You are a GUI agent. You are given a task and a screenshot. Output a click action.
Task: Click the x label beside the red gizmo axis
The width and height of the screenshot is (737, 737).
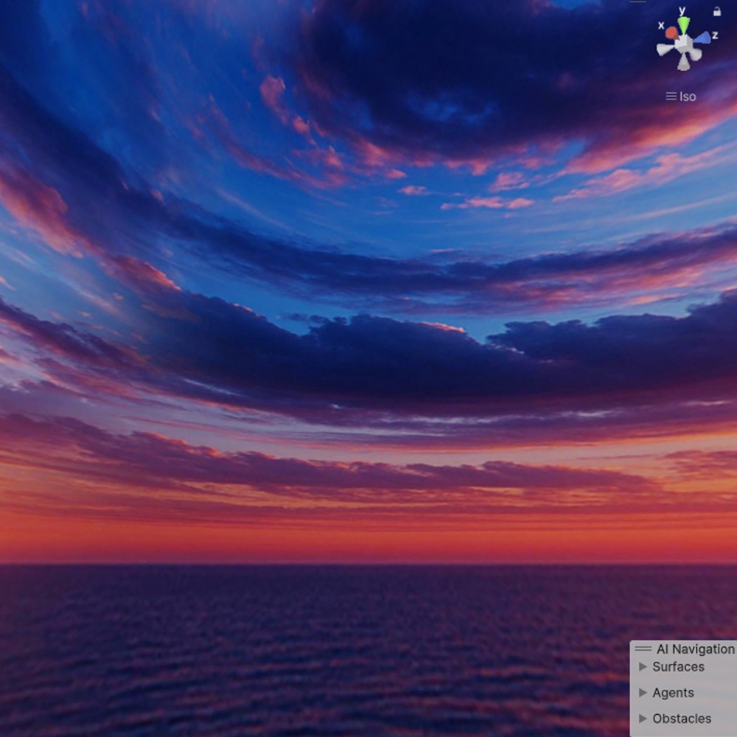tap(661, 25)
